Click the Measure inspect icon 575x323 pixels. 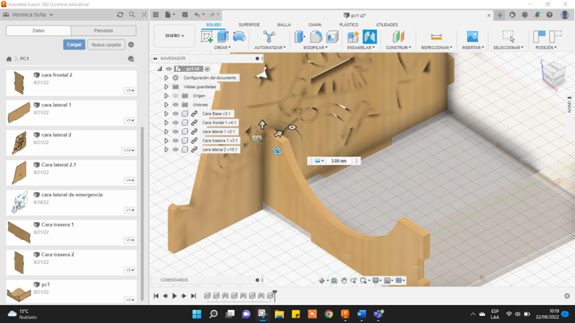(436, 37)
